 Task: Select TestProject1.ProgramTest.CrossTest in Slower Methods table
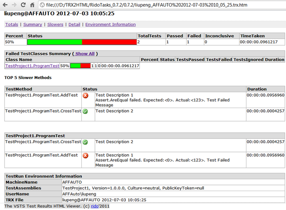click(x=43, y=111)
